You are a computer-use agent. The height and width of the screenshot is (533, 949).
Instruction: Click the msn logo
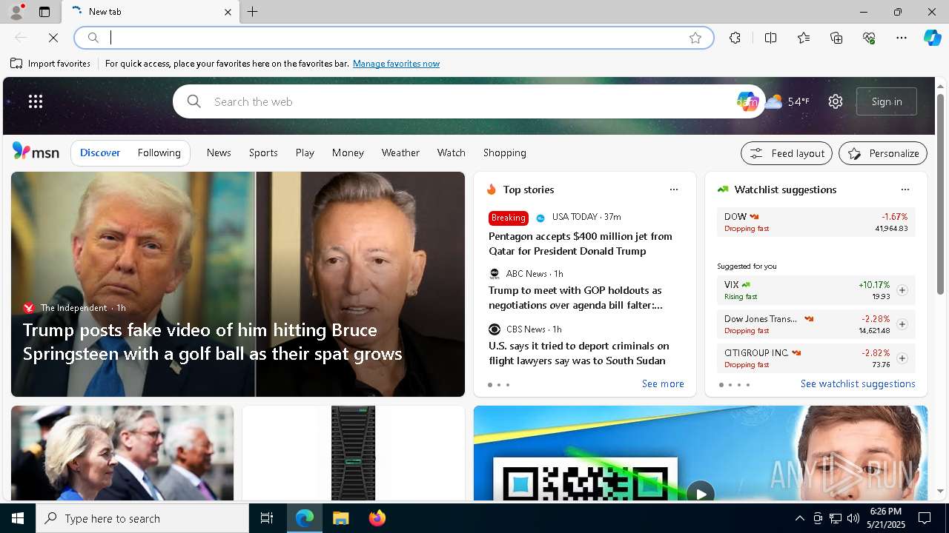36,152
